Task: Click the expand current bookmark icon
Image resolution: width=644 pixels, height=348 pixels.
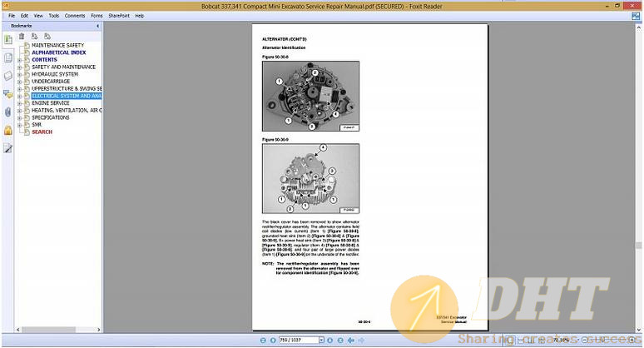Action: tap(34, 36)
